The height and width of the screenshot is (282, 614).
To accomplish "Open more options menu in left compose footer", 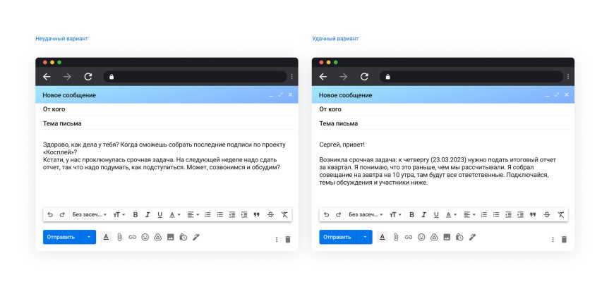I will click(x=276, y=239).
